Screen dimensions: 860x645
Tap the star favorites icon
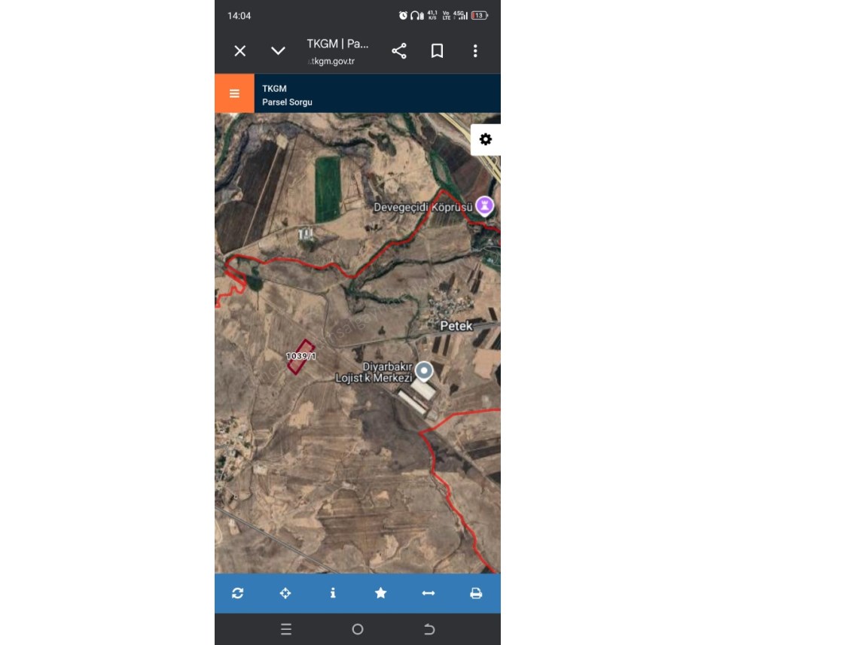[380, 593]
